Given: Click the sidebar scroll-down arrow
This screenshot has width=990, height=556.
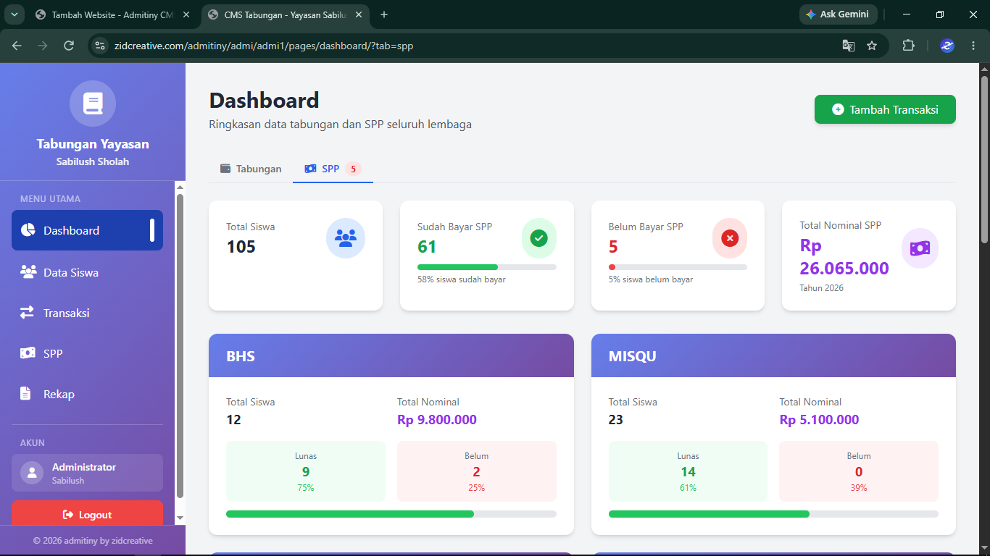Looking at the screenshot, I should tap(180, 520).
